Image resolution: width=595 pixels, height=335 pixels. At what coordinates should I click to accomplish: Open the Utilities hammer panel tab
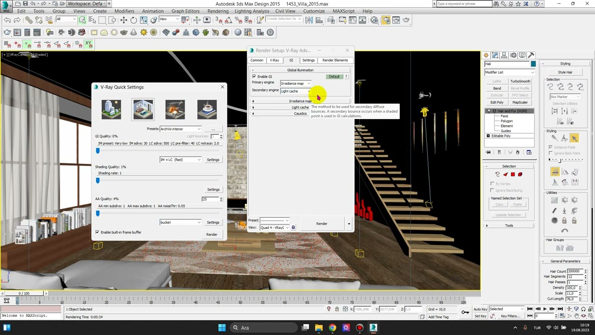click(x=531, y=55)
